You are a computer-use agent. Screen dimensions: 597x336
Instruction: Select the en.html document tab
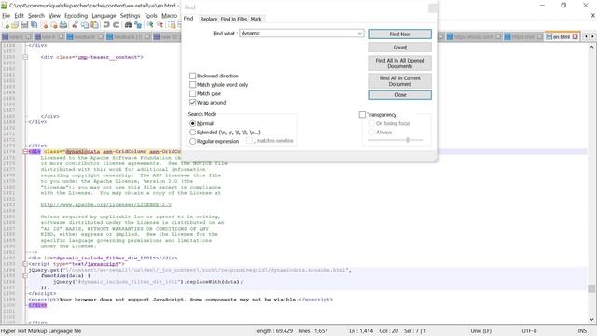click(562, 37)
